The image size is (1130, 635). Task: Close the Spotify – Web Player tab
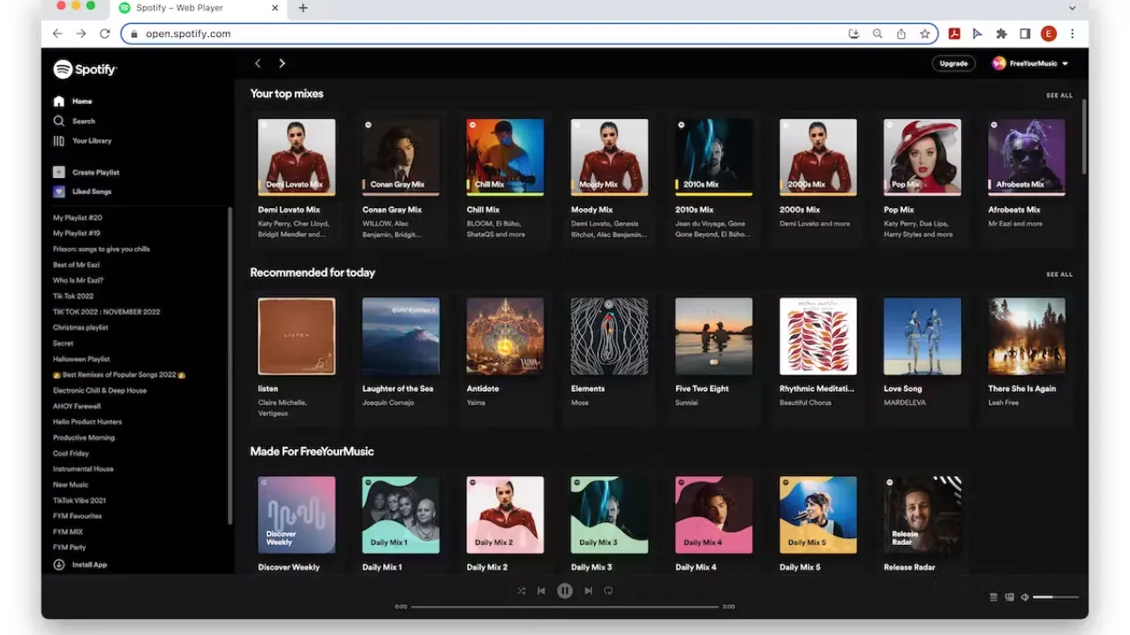[x=275, y=8]
